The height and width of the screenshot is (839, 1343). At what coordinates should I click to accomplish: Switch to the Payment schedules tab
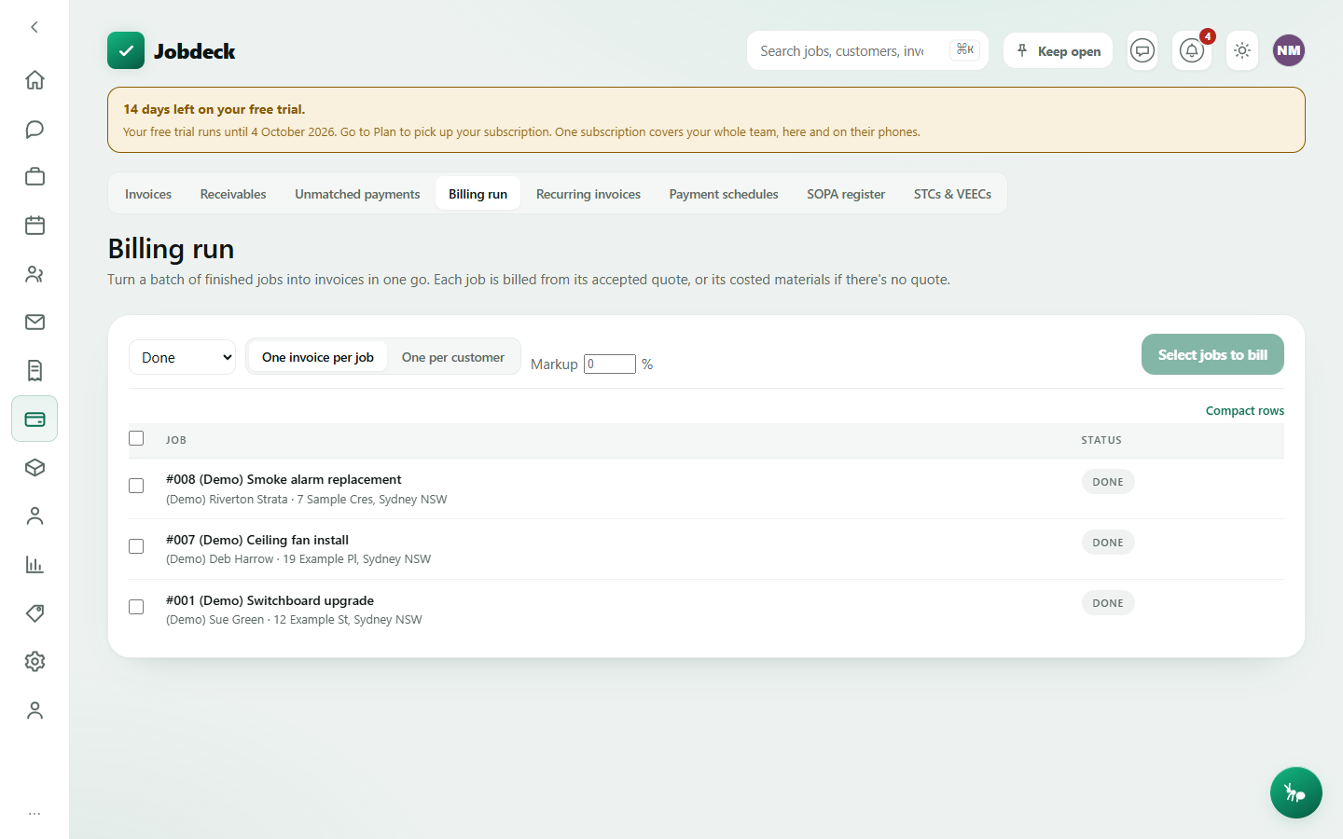[724, 194]
